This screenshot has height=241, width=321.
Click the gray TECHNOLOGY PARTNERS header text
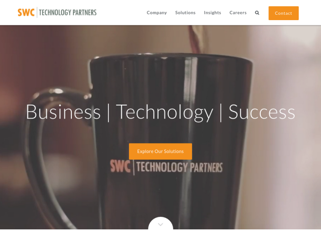click(x=68, y=12)
